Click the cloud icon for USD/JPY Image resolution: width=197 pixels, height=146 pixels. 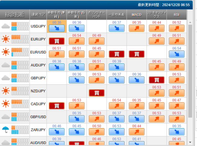pos(5,27)
